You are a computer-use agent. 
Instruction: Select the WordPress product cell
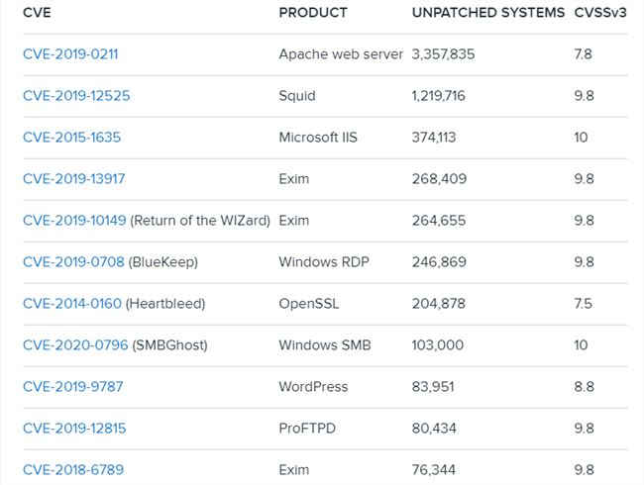click(x=313, y=387)
